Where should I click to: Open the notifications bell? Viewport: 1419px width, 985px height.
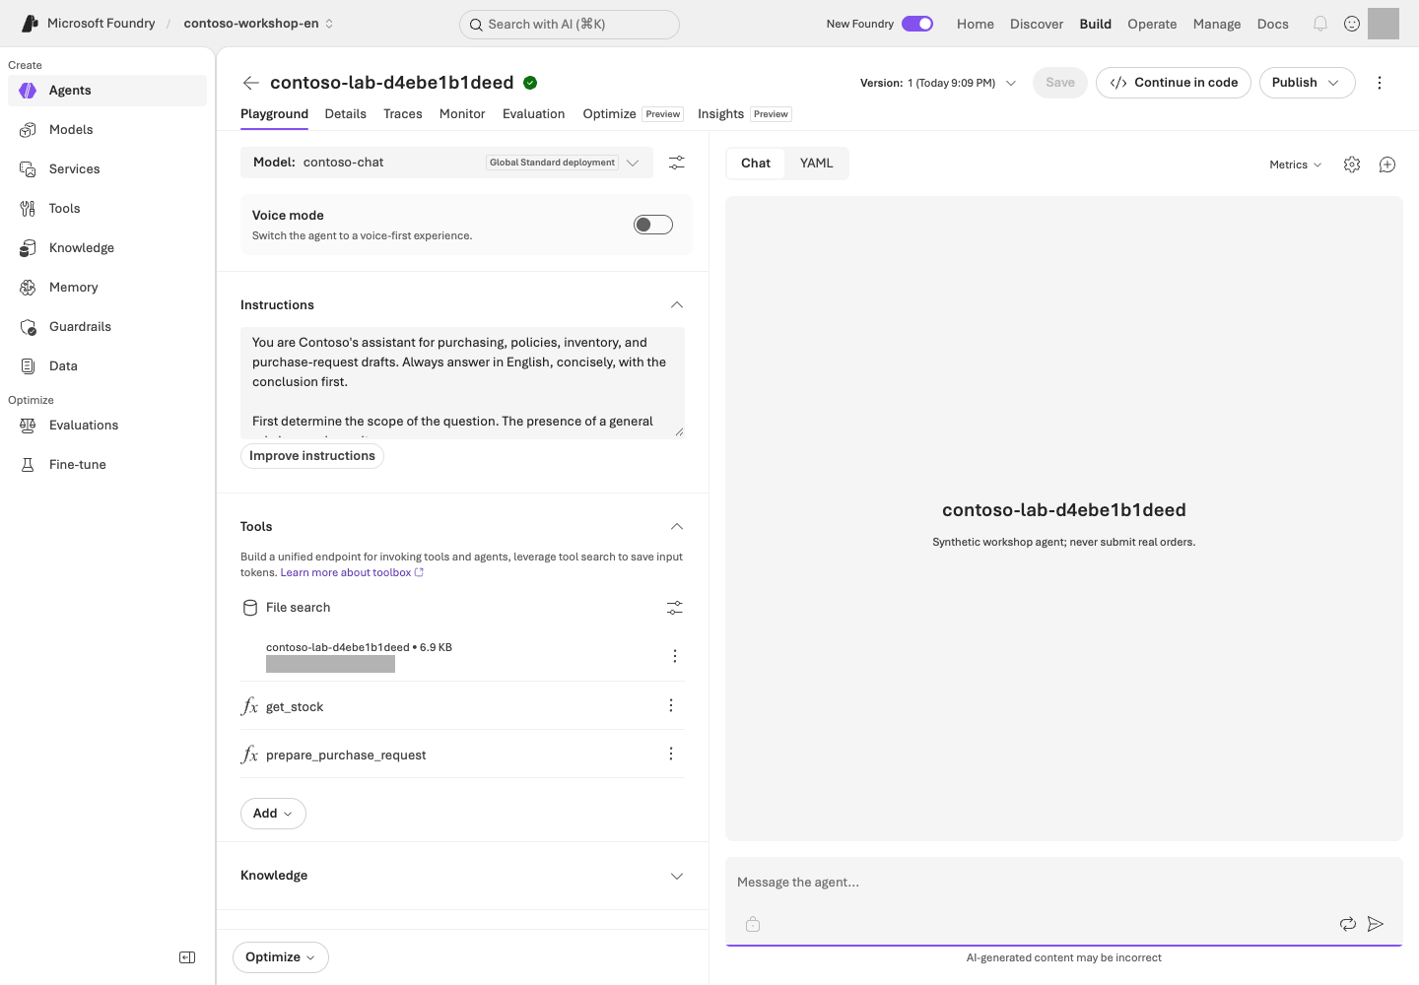1320,24
